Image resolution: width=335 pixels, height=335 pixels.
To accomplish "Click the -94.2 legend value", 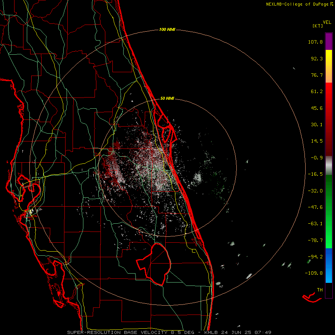I will click(315, 256).
